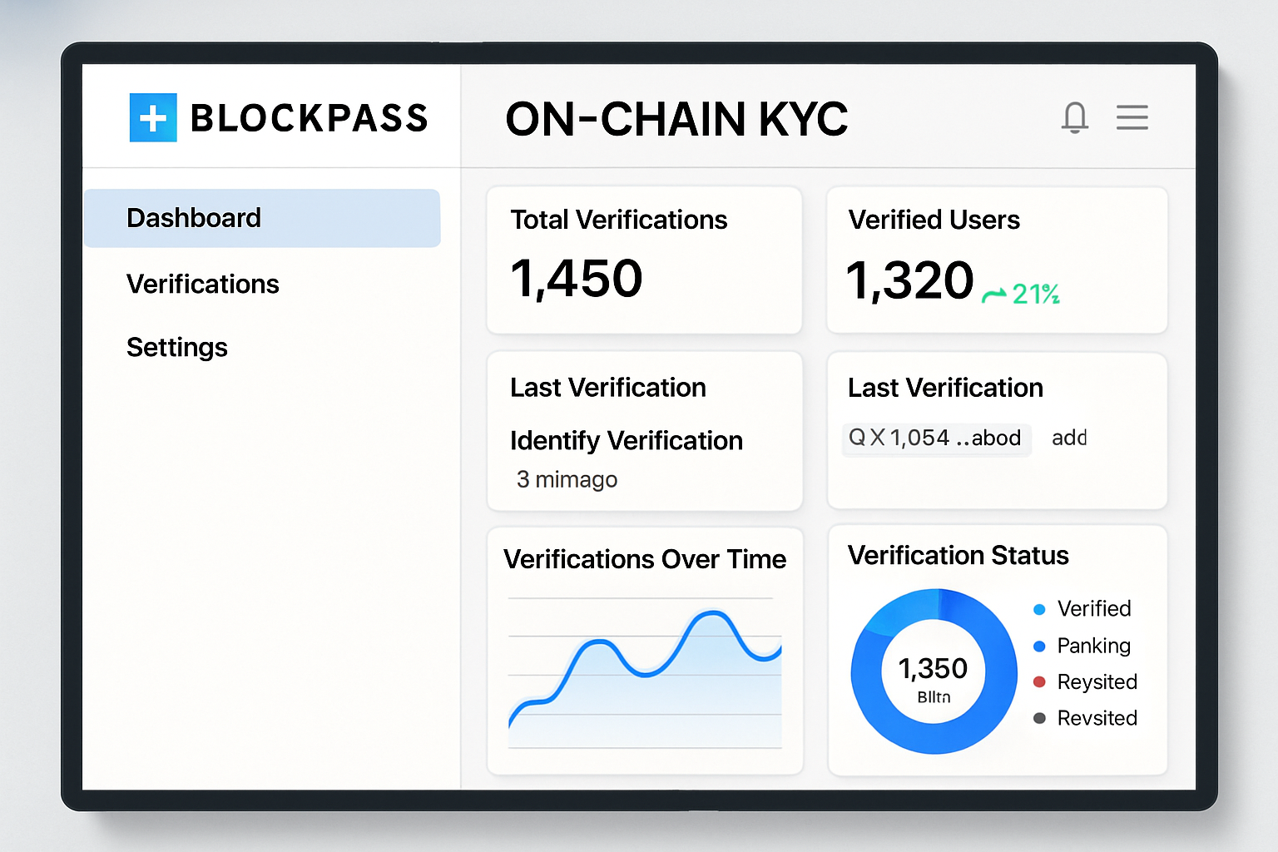Screen dimensions: 1278x852
Task: Click the add link beside address
Action: tap(1069, 438)
